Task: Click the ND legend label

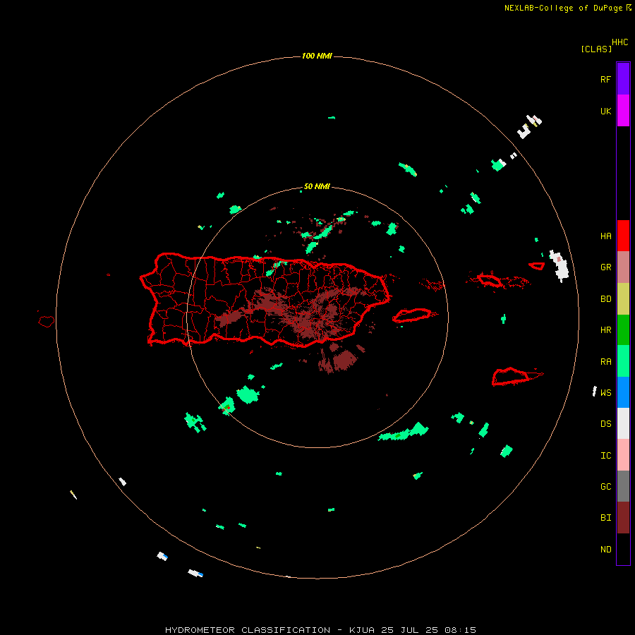Action: click(605, 550)
